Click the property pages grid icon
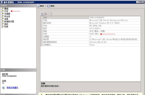The width and height of the screenshot is (145, 95). point(51,14)
